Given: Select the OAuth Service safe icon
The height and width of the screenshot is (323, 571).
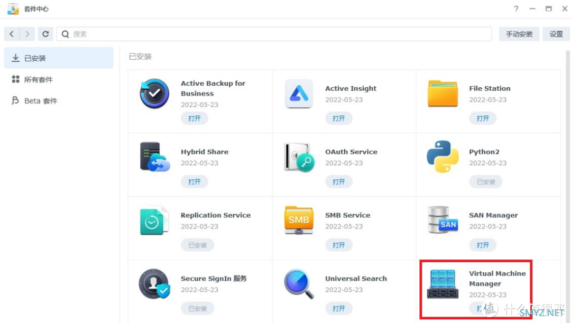Looking at the screenshot, I should [299, 157].
